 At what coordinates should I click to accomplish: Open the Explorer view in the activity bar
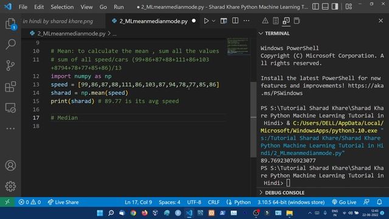pyautogui.click(x=10, y=24)
